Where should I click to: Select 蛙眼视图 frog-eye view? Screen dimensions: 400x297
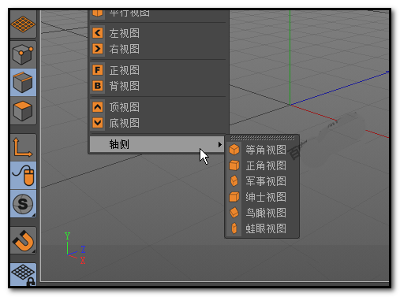pyautogui.click(x=262, y=228)
